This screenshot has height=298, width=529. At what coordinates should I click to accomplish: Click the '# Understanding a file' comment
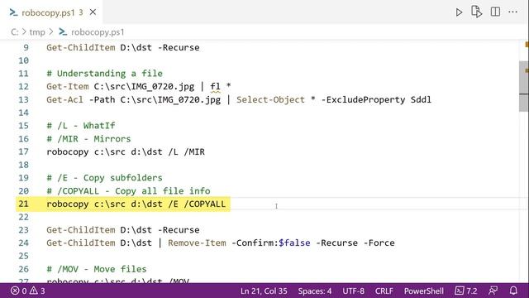pyautogui.click(x=105, y=74)
